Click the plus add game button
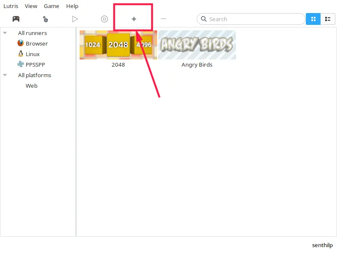This screenshot has height=253, width=337. pyautogui.click(x=134, y=19)
